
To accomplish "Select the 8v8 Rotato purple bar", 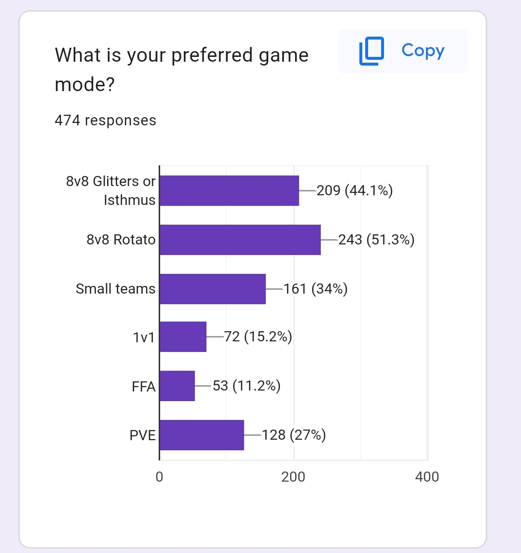I will 240,240.
